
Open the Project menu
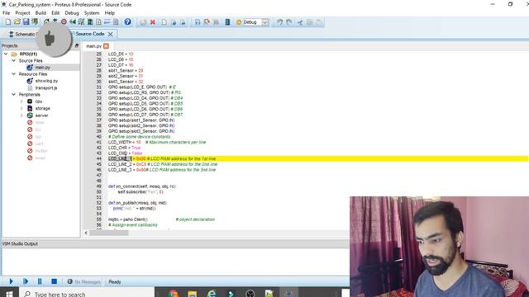coord(22,13)
